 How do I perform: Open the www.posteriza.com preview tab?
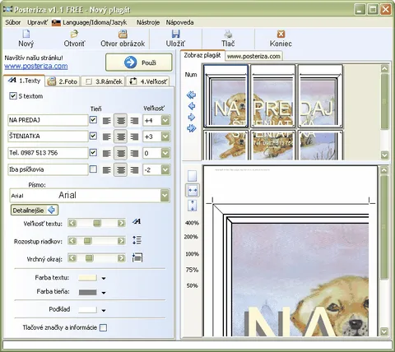click(x=253, y=56)
